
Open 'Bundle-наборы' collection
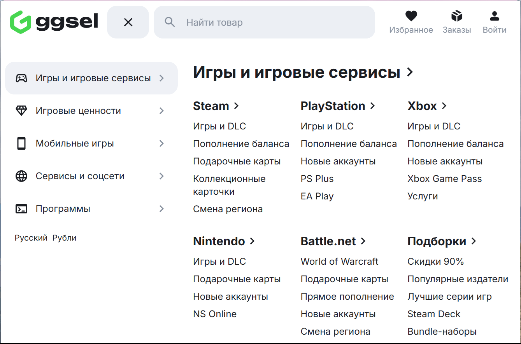tap(442, 332)
